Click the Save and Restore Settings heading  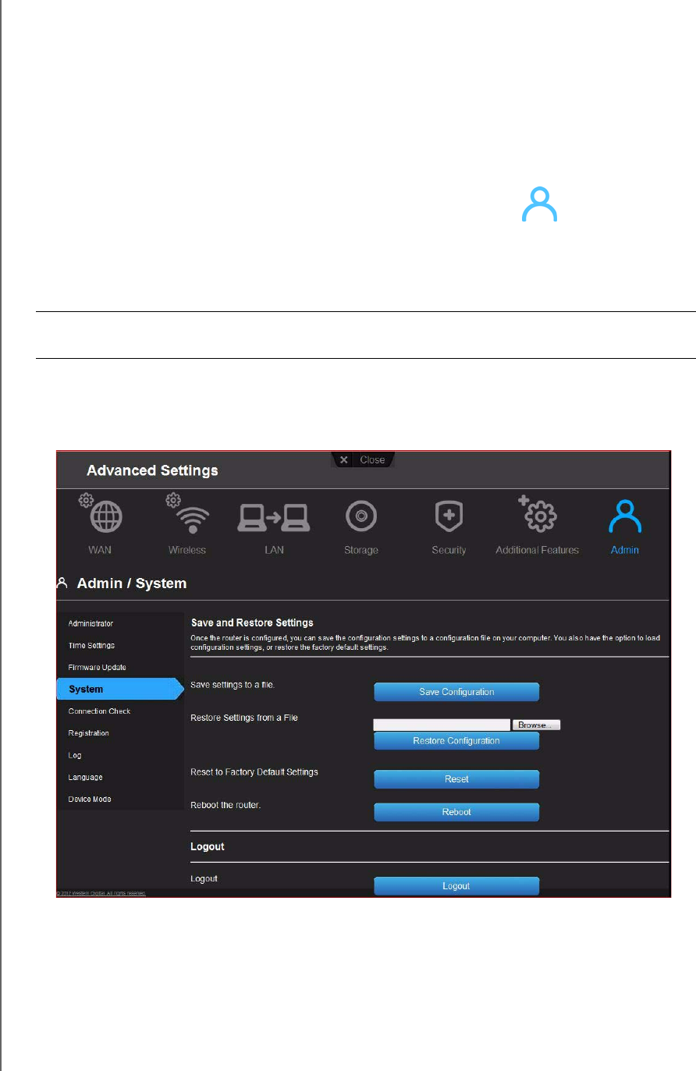(252, 622)
